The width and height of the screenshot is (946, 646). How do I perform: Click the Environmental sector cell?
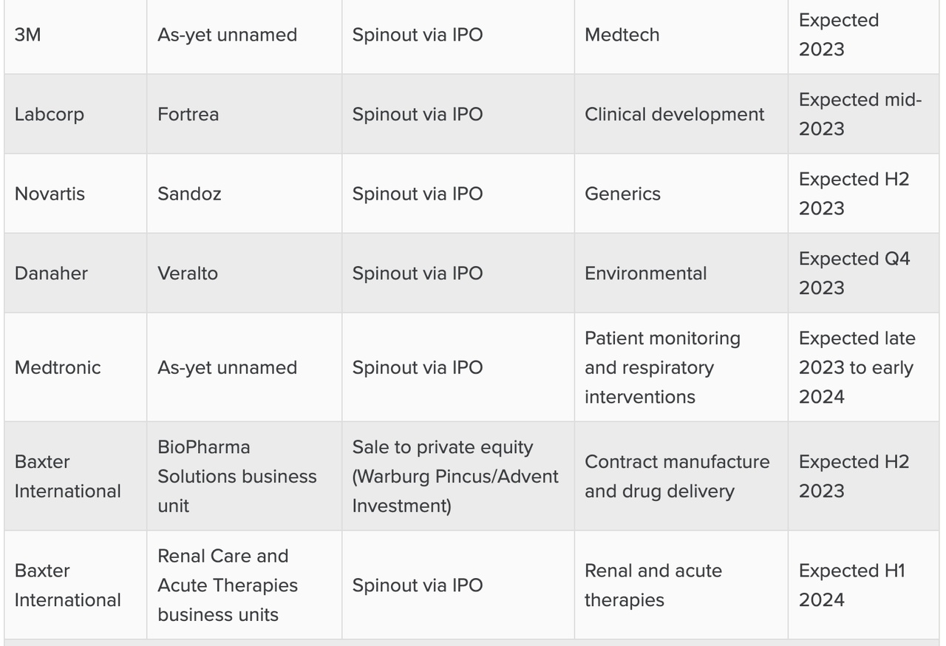click(x=645, y=273)
